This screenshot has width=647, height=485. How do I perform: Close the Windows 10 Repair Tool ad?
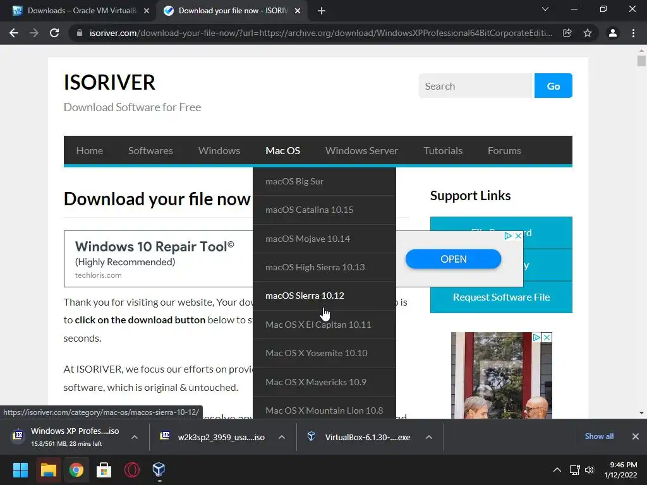[518, 236]
